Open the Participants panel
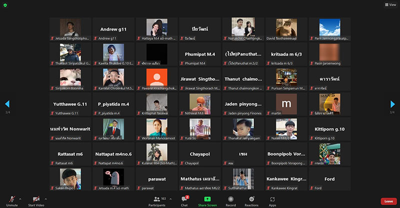 (156, 200)
